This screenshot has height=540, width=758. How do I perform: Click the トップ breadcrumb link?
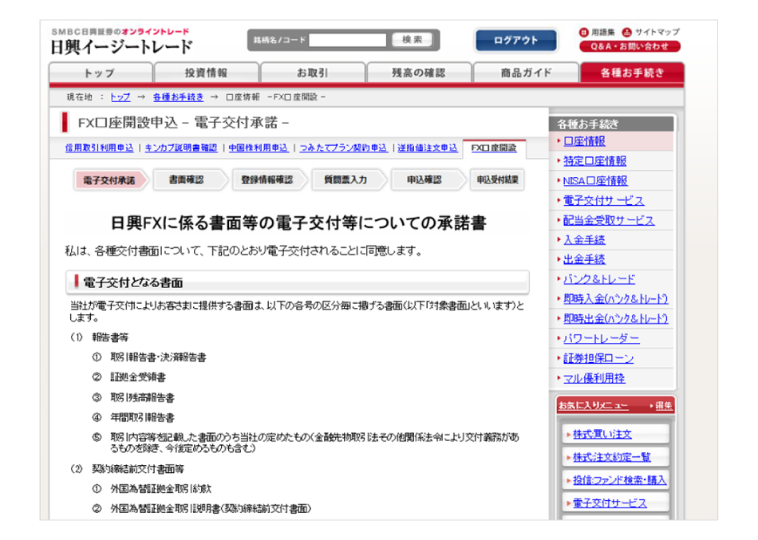120,97
